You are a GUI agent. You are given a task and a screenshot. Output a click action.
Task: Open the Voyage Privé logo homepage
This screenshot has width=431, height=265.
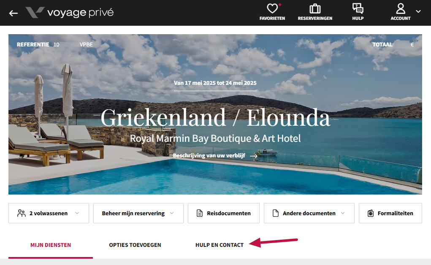click(x=70, y=12)
